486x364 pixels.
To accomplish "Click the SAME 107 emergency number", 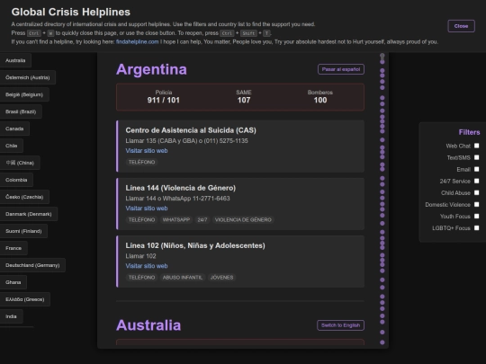I will pyautogui.click(x=244, y=96).
